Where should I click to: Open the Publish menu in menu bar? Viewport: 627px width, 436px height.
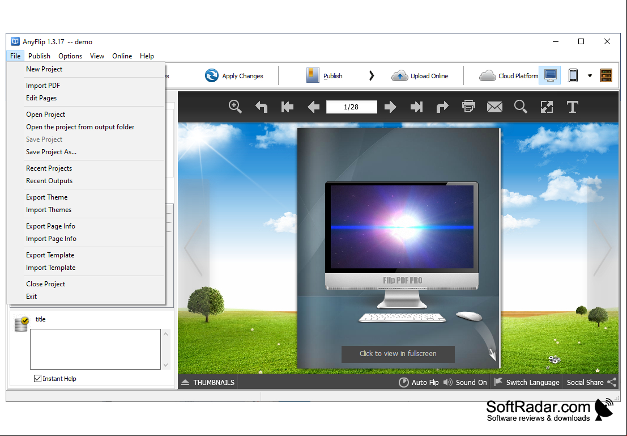pos(39,56)
